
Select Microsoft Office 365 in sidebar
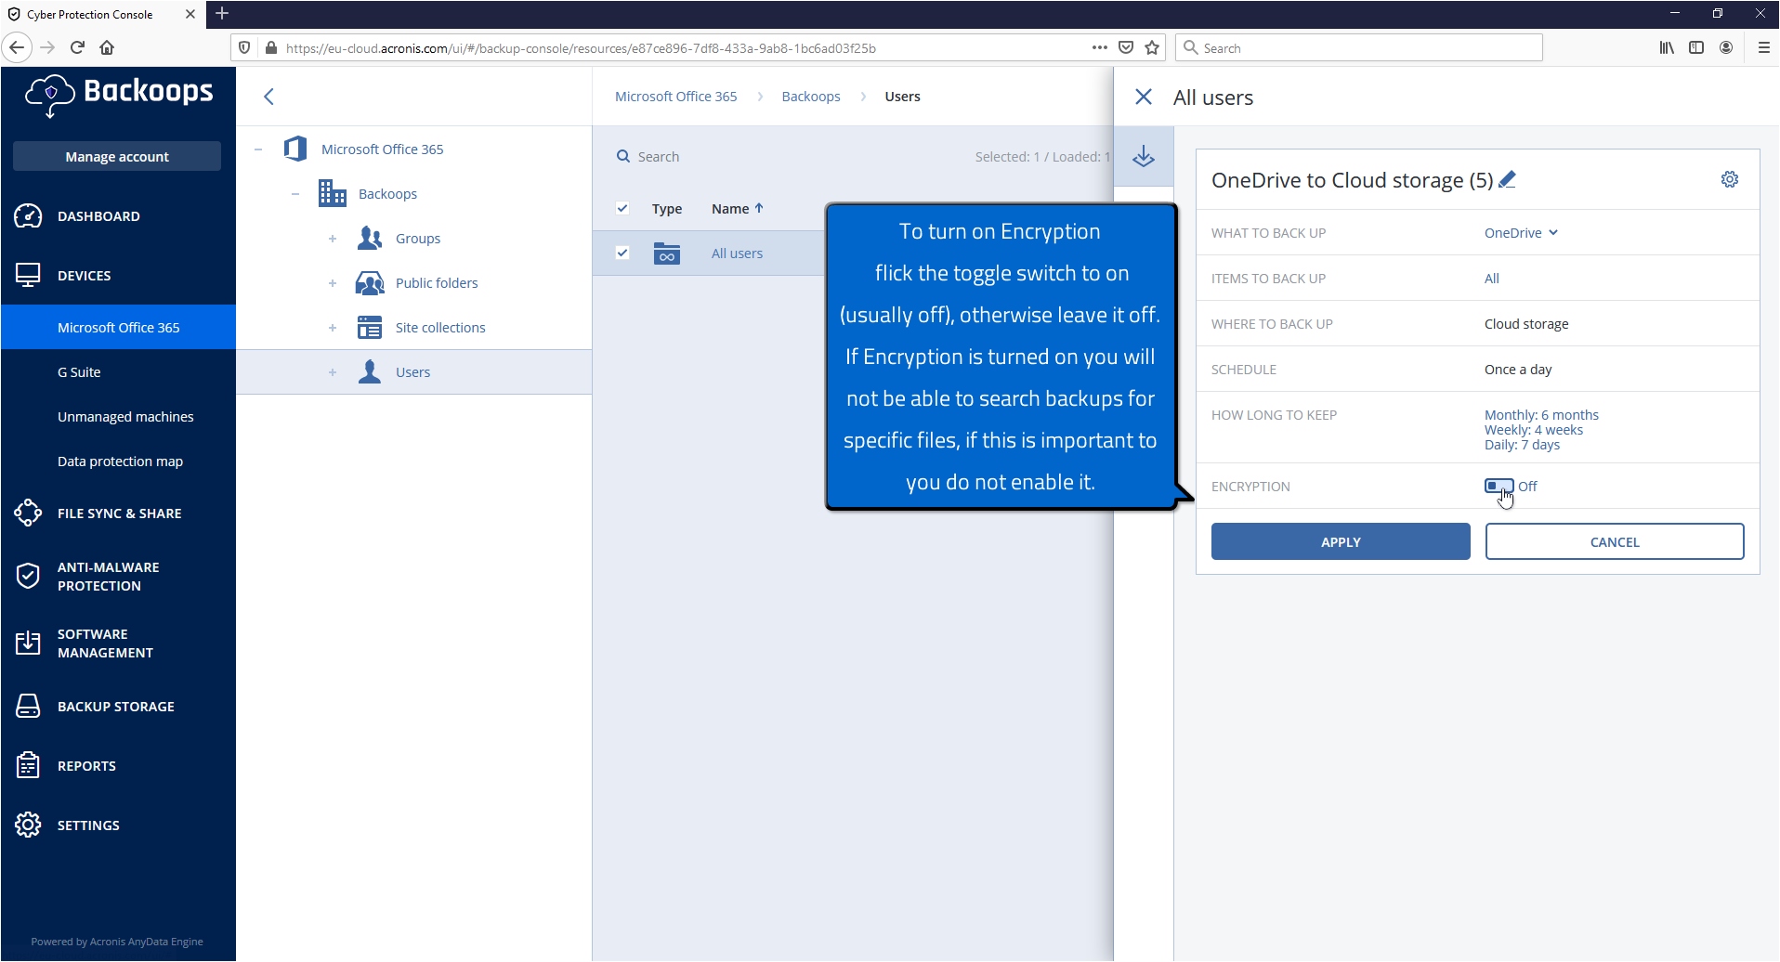pyautogui.click(x=118, y=327)
